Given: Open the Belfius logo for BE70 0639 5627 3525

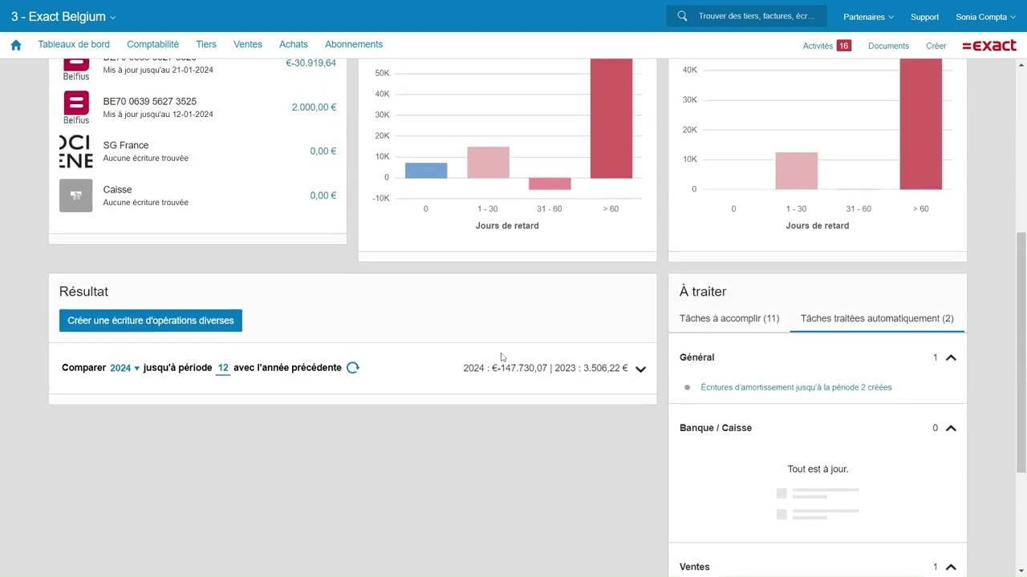Looking at the screenshot, I should click(x=76, y=107).
